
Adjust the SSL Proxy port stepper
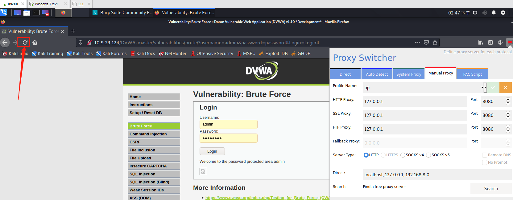[508, 115]
